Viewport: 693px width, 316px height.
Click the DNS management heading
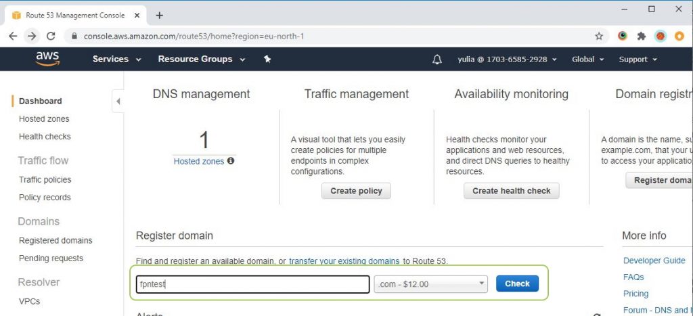pos(202,94)
